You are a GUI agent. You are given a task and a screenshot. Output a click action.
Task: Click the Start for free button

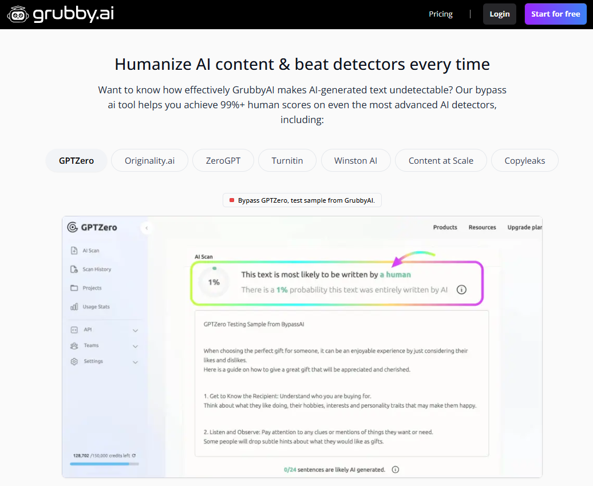tap(556, 14)
